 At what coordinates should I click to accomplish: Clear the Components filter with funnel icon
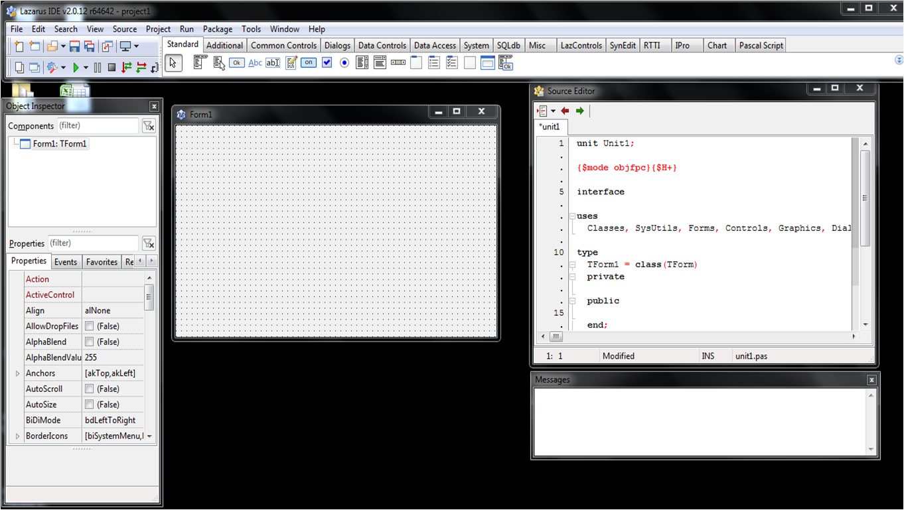click(149, 126)
